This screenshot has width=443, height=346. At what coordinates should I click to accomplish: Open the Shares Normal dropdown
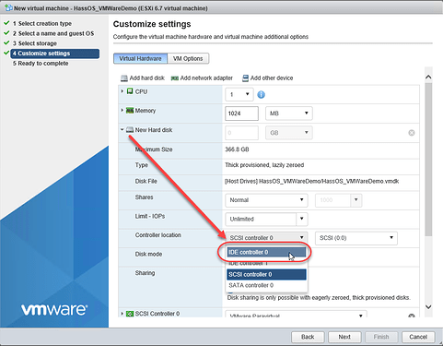point(266,200)
